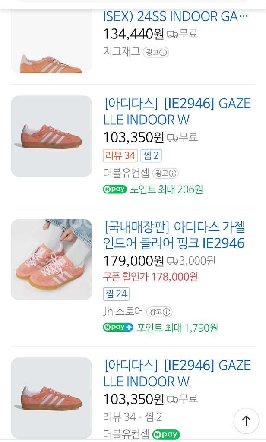Click the thumbnail of shoes worn with jeans
The image size is (266, 442).
[x=51, y=259]
